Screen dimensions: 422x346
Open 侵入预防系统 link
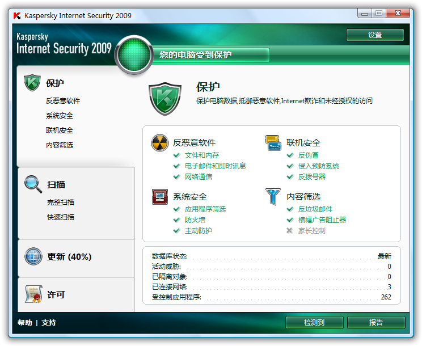tap(319, 166)
